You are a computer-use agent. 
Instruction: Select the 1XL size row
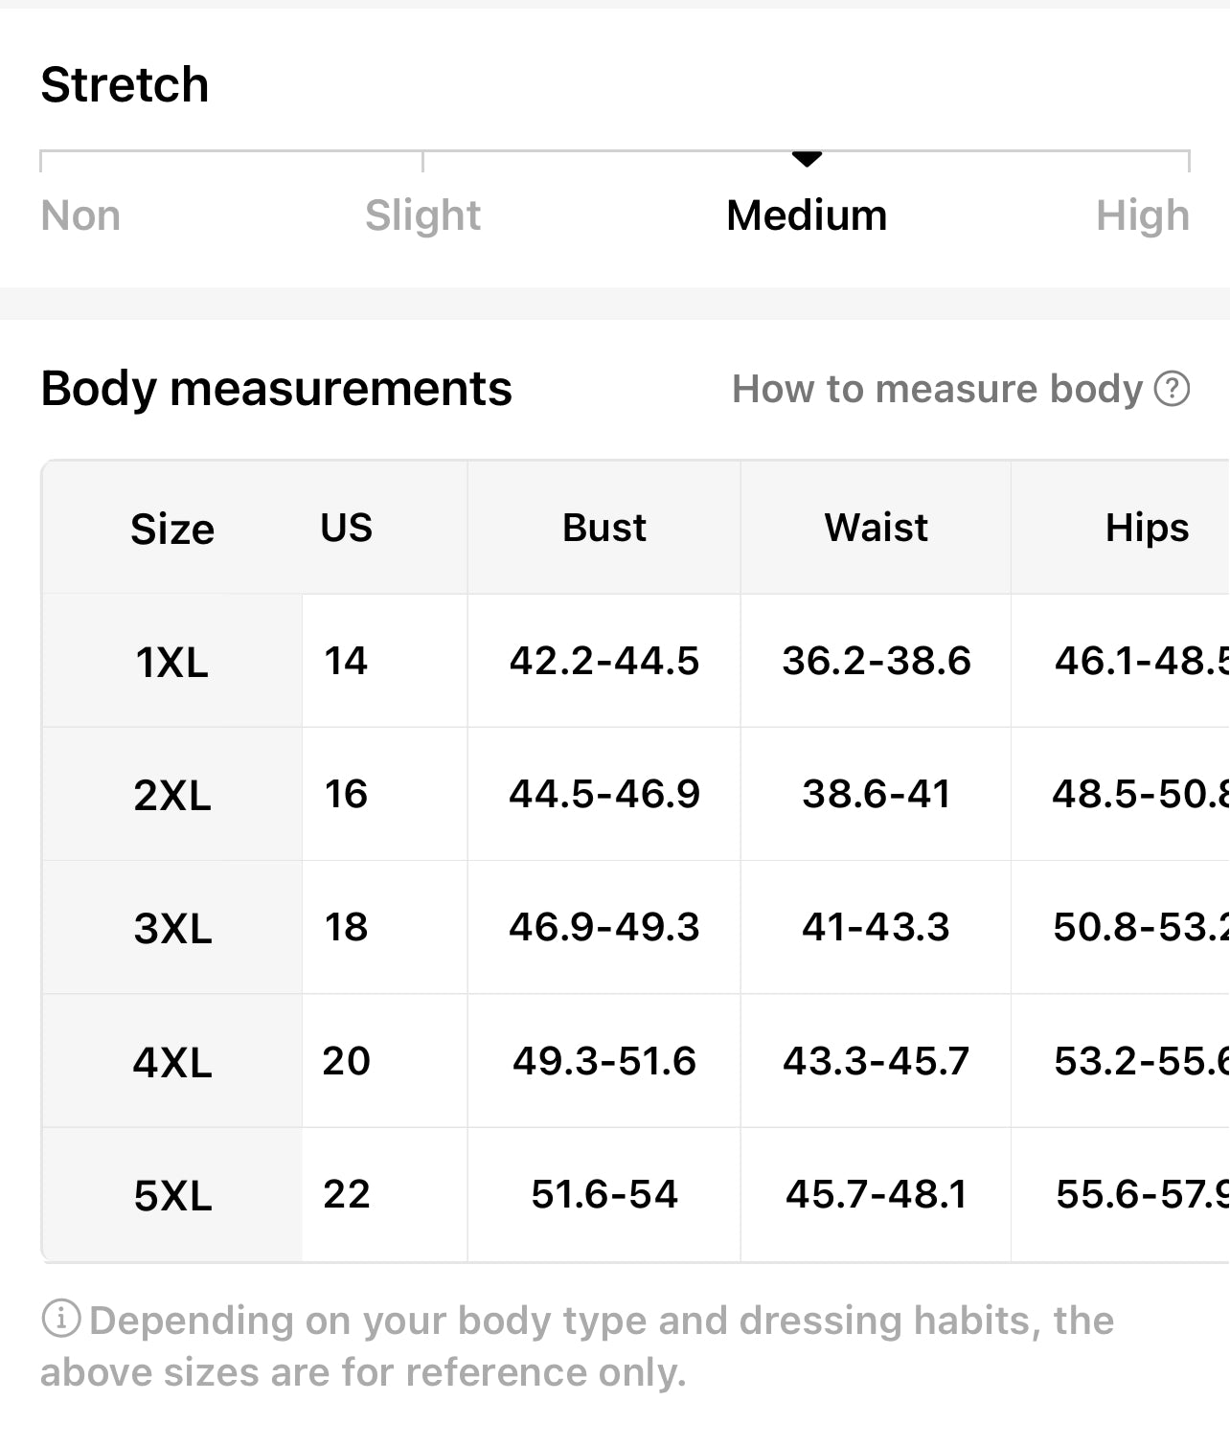(172, 662)
